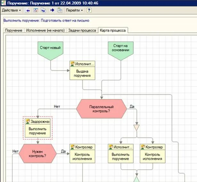This screenshot has height=182, width=197.
Task: Select the Параллельный контроль? condition block
Action: [102, 109]
